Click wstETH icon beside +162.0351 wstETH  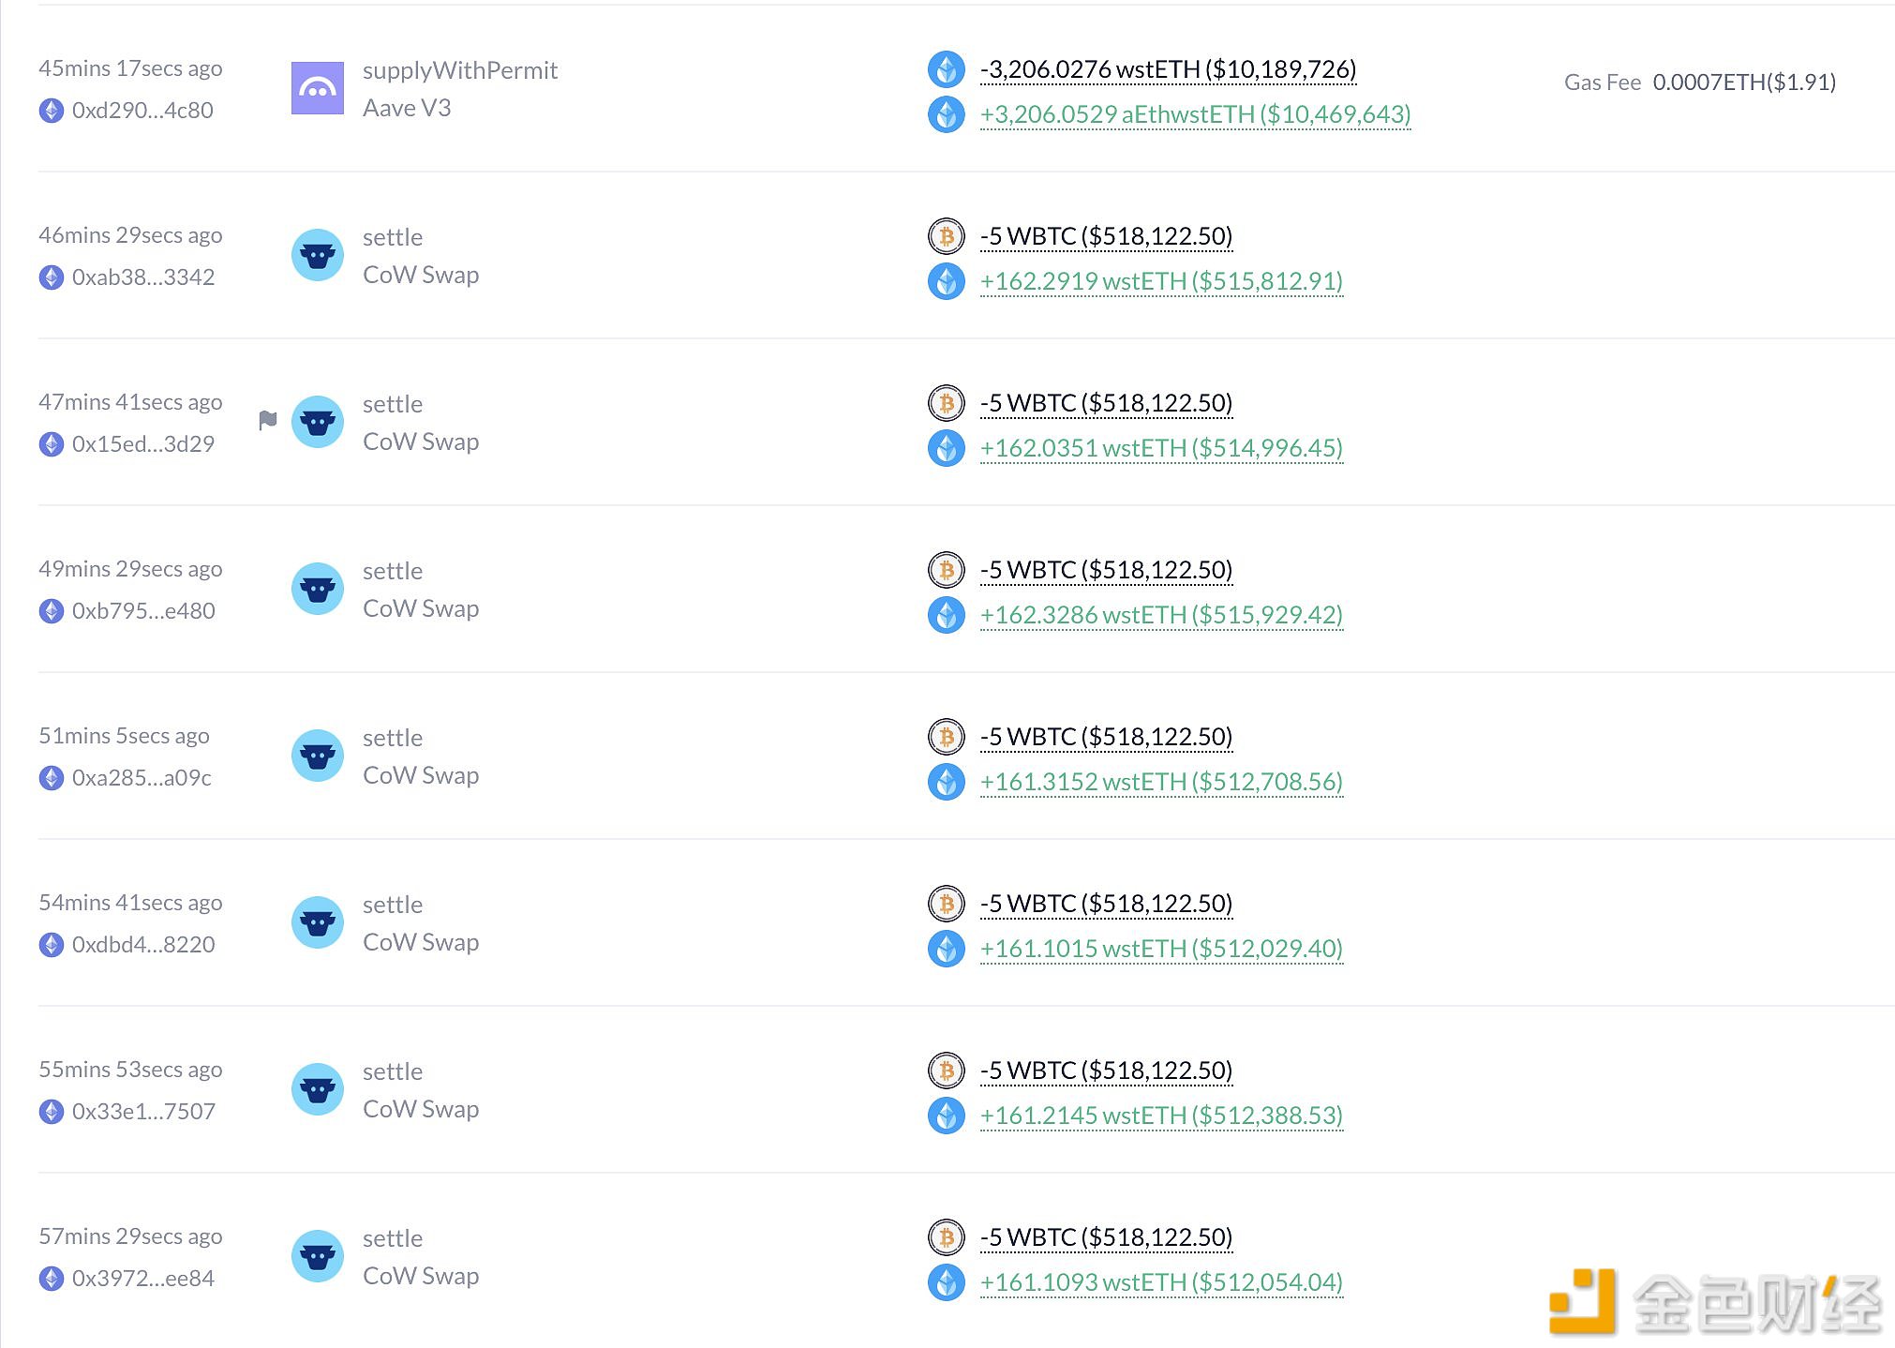pos(947,448)
